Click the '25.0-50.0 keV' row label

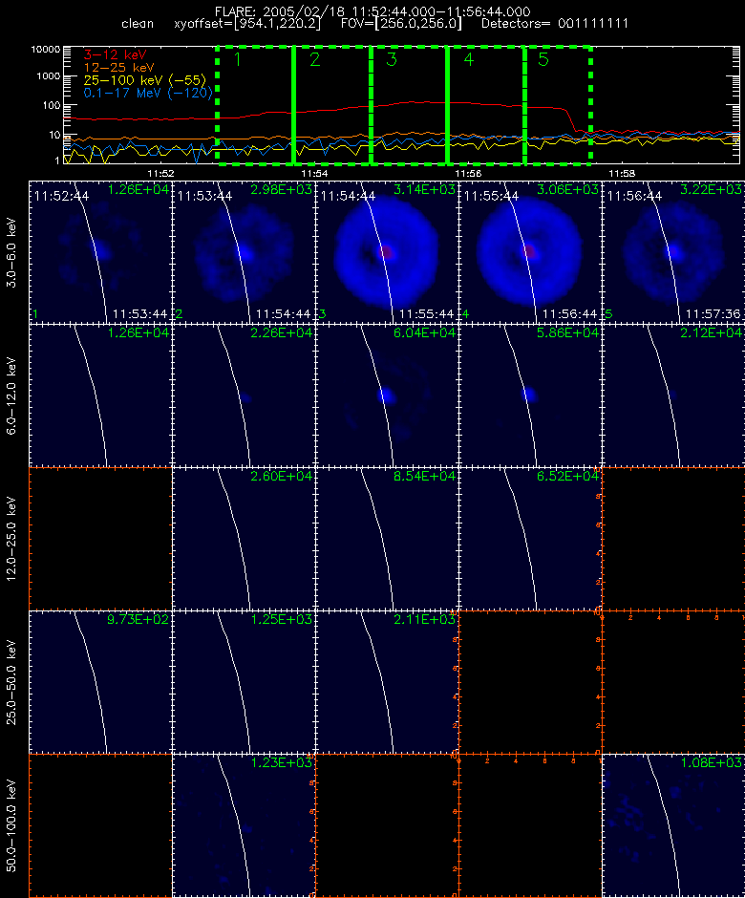(11, 682)
